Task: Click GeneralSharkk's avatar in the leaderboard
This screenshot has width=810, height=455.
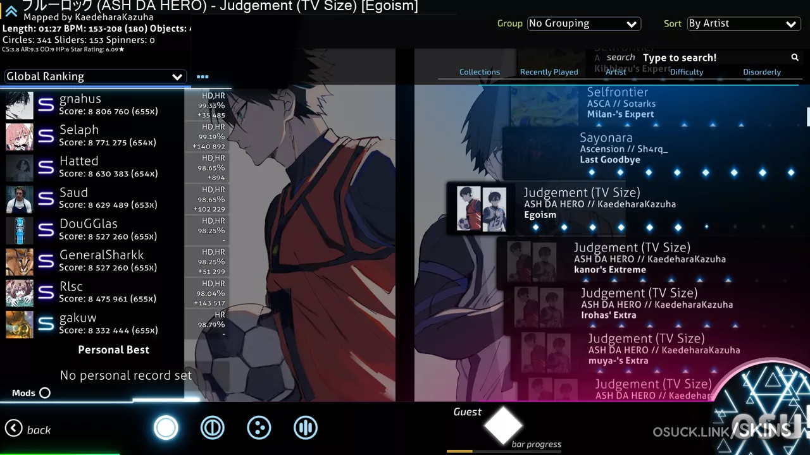Action: [20, 262]
